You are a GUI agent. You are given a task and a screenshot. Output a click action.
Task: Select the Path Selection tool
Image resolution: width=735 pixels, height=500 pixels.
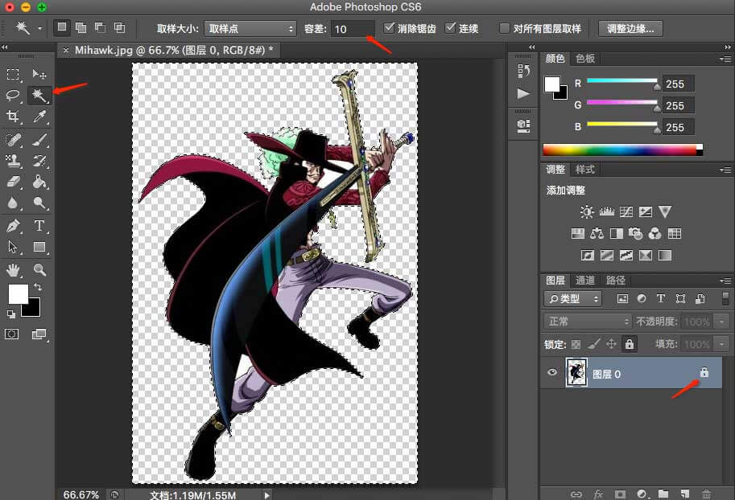(13, 247)
